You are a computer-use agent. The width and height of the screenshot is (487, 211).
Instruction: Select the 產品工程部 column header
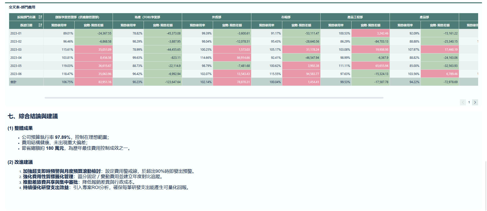(x=355, y=17)
